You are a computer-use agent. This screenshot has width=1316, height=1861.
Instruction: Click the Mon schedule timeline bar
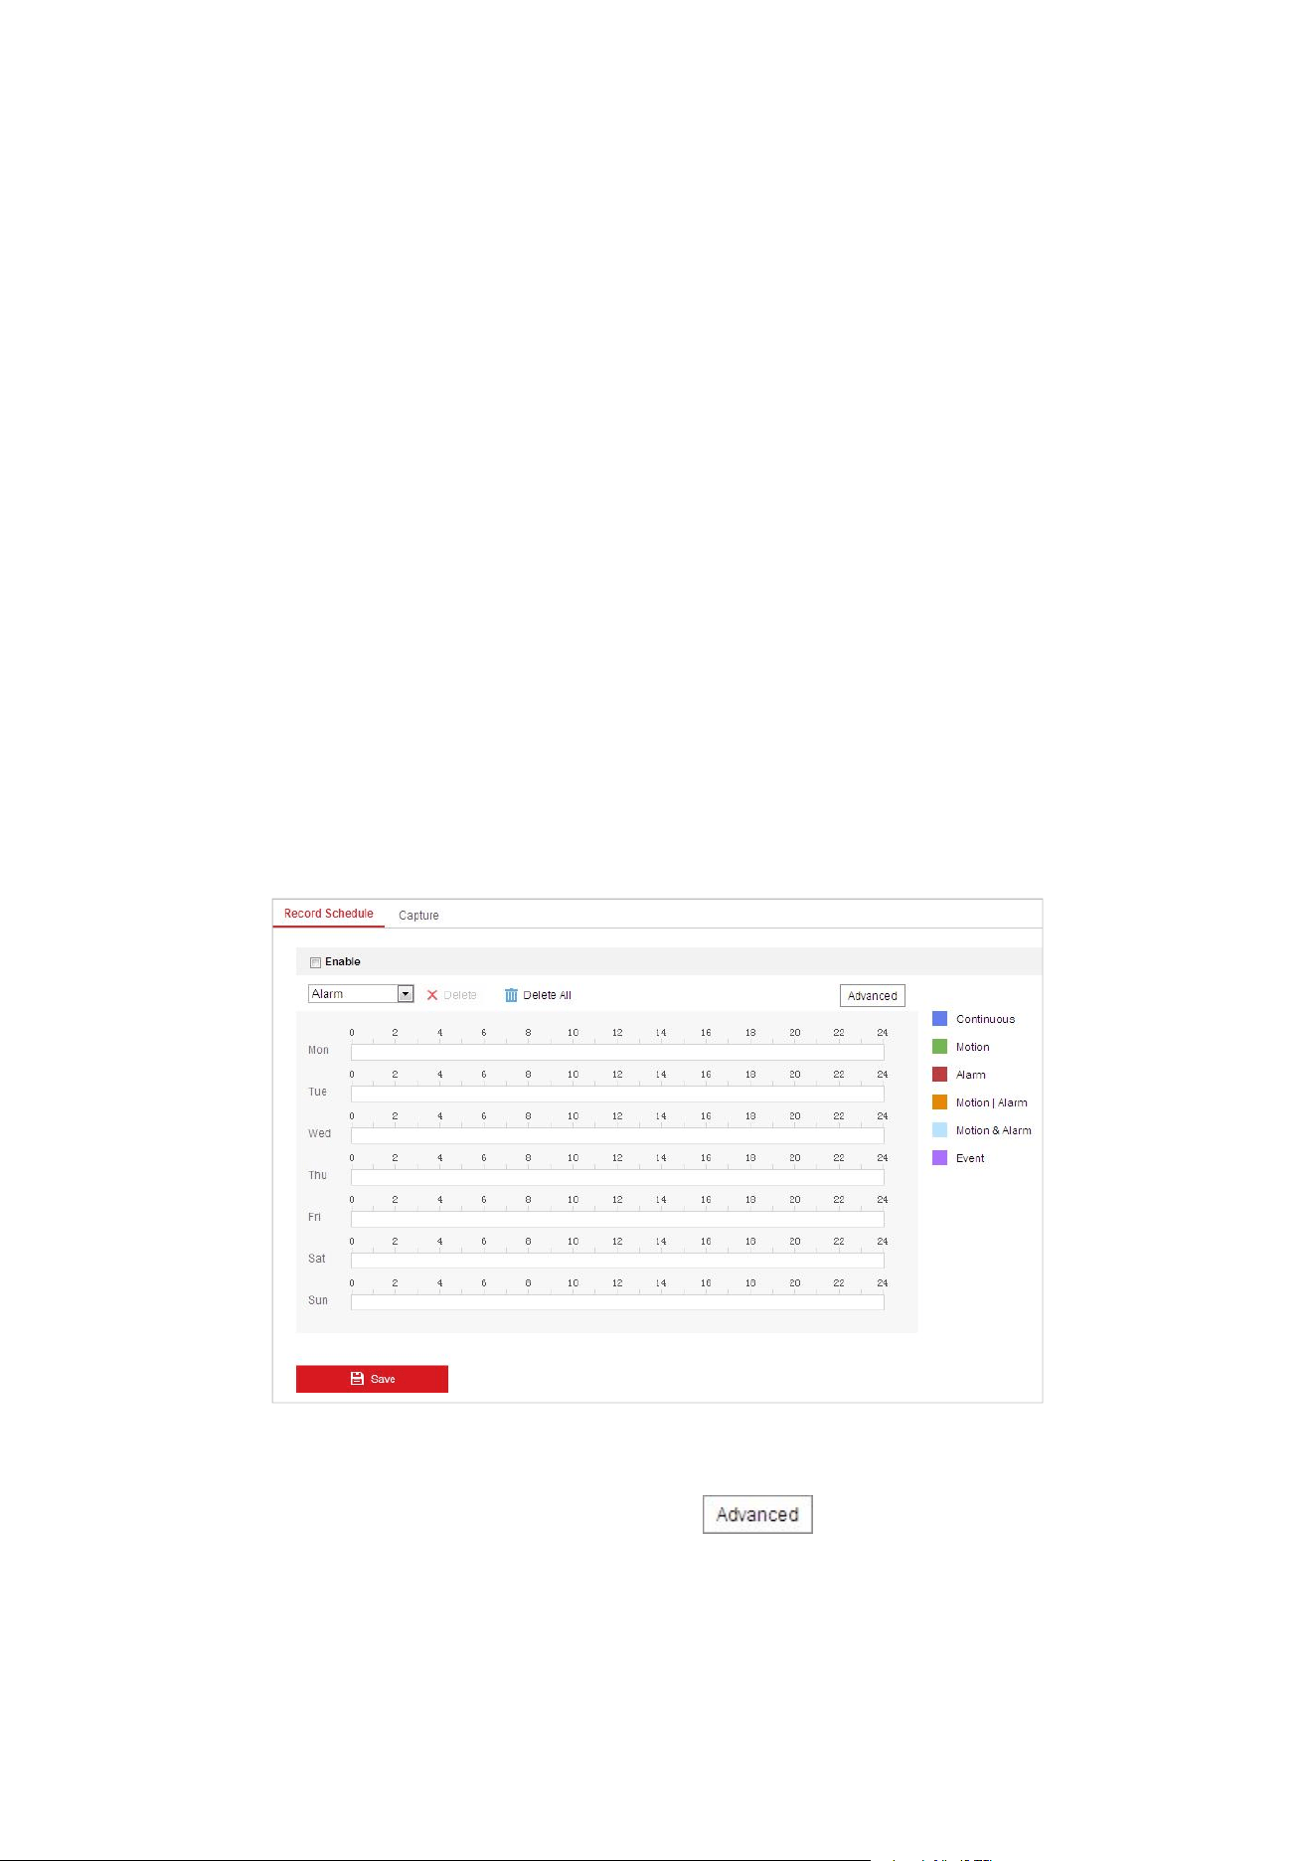pyautogui.click(x=617, y=1052)
